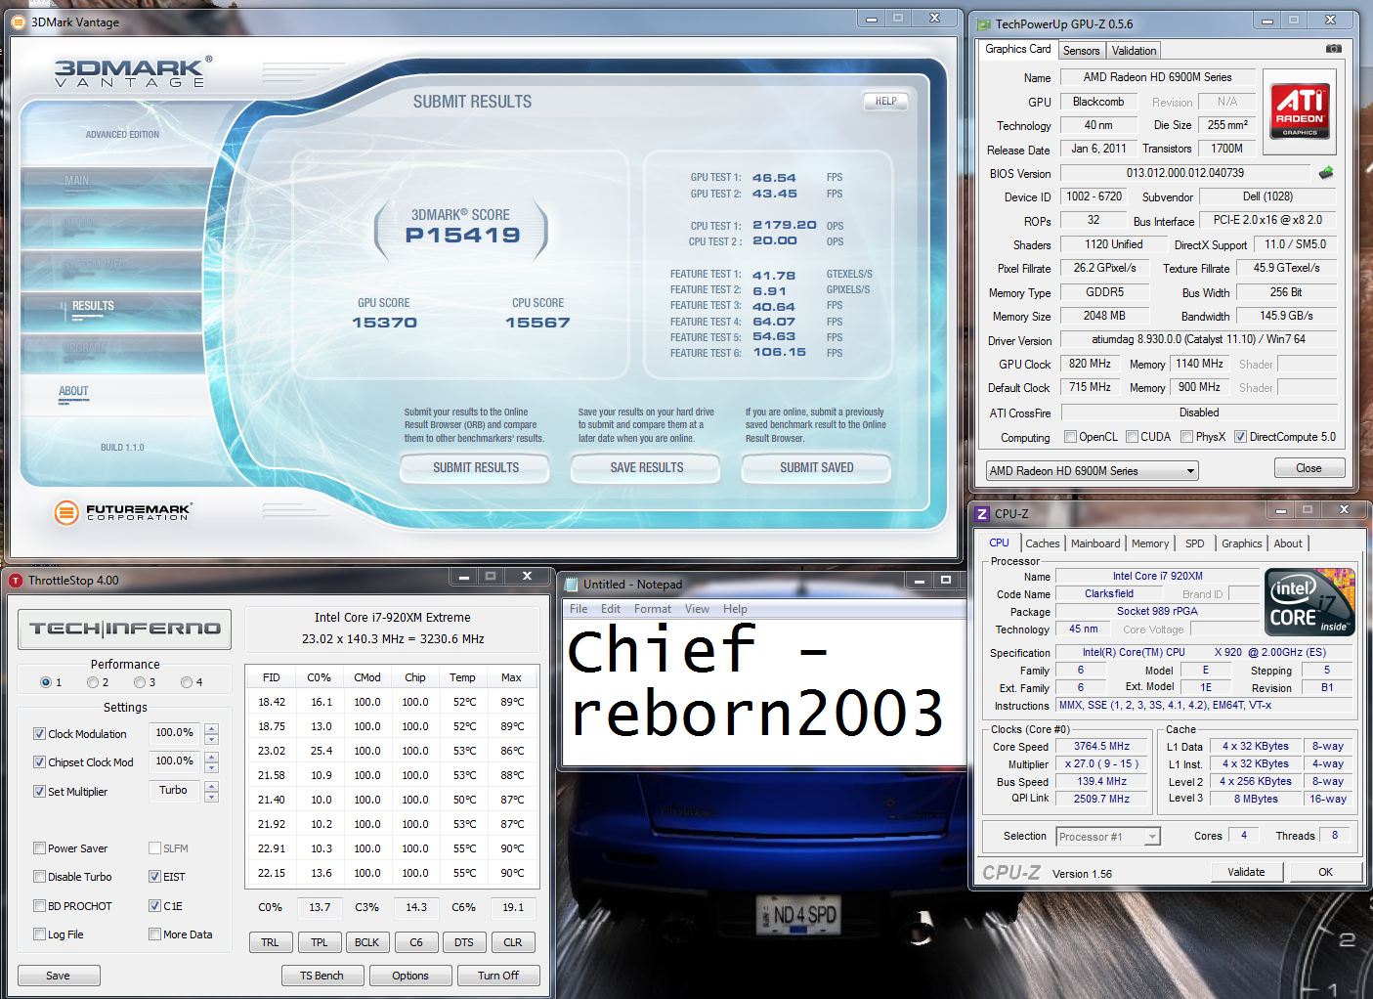Click the ThrottleStop Options button

click(410, 976)
